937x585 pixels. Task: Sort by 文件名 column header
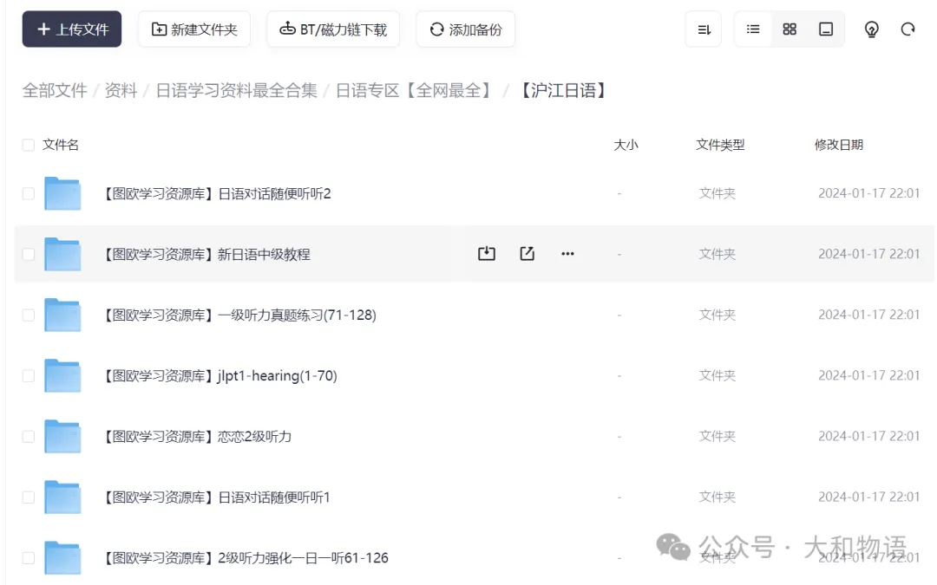click(x=61, y=145)
